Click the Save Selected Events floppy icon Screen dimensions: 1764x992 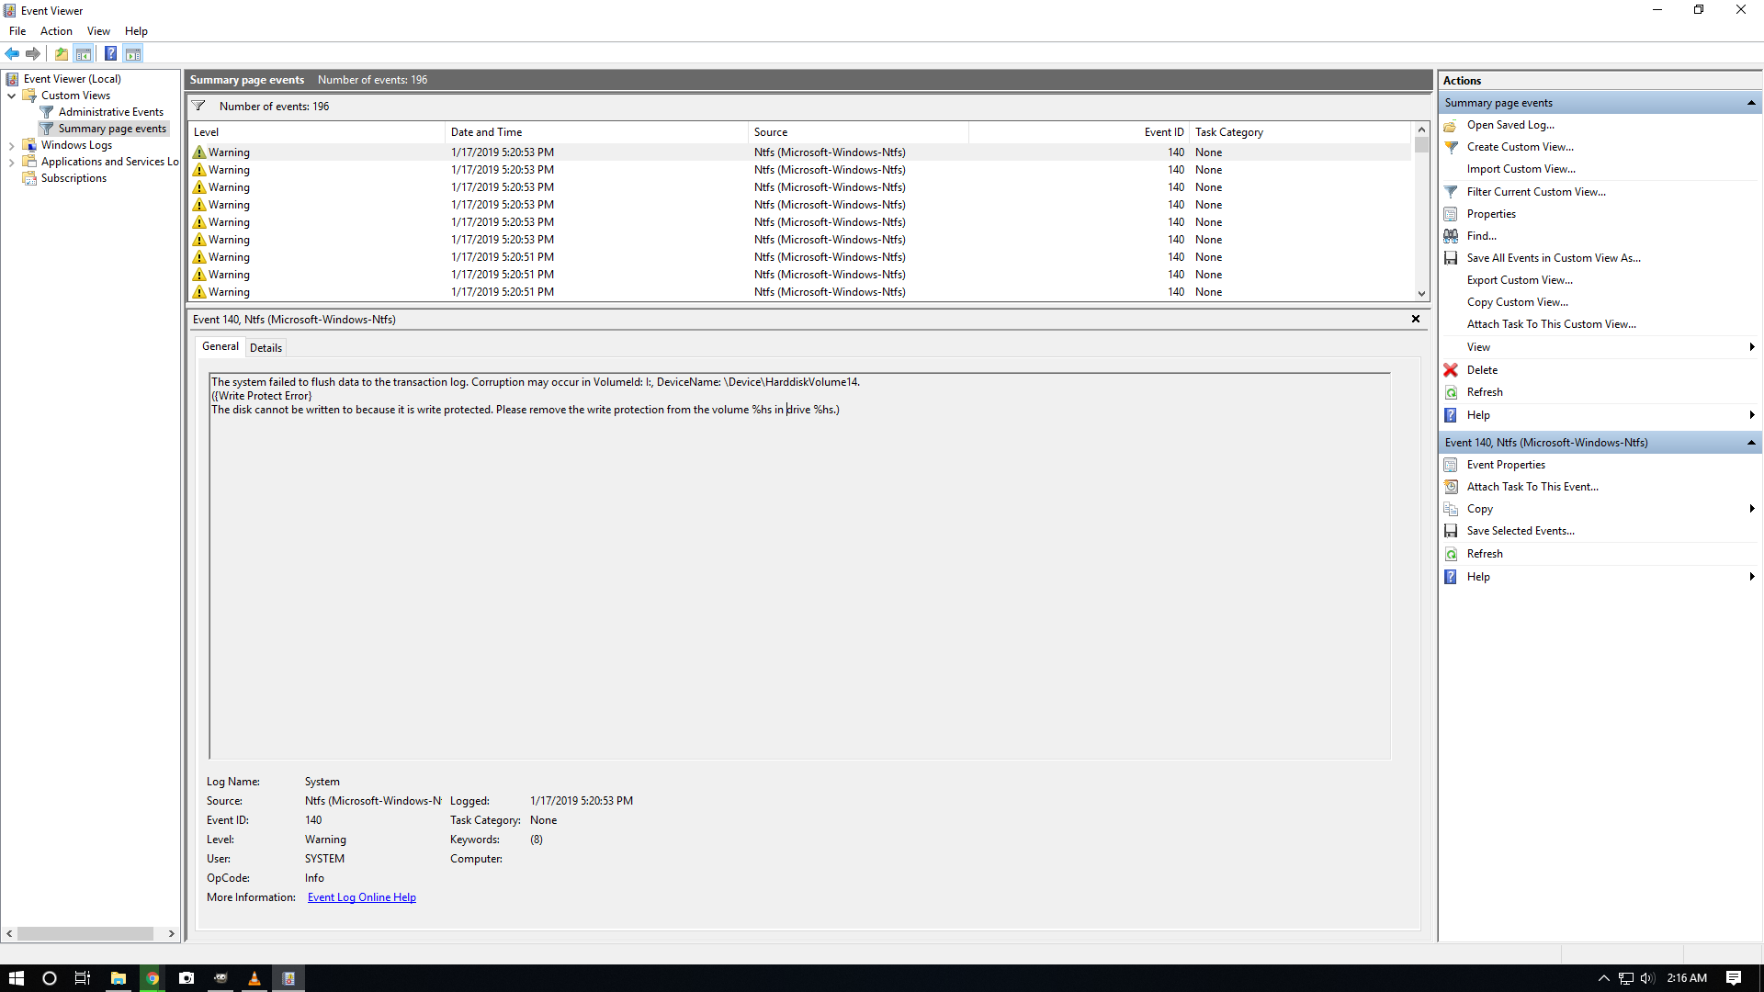click(1451, 531)
